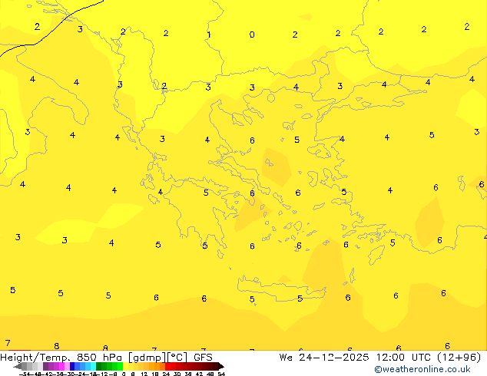Image resolution: width=487 pixels, height=376 pixels.
Task: Click the "1" temperature value on the map
Action: click(209, 35)
